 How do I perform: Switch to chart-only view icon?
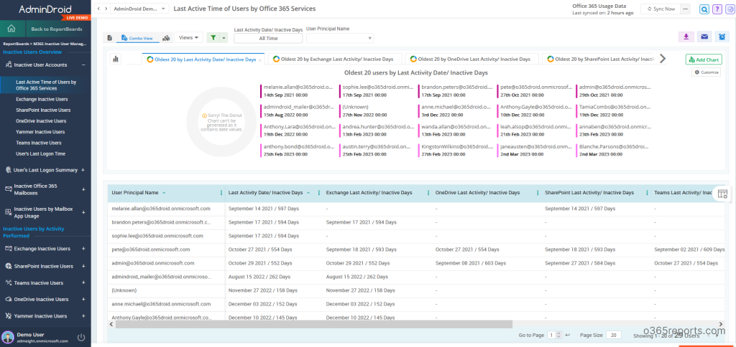[166, 38]
